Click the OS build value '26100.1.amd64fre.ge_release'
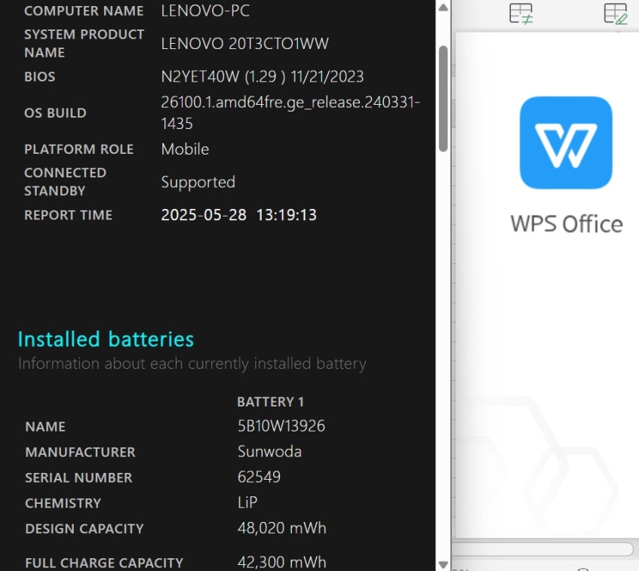The height and width of the screenshot is (571, 639). pyautogui.click(x=290, y=112)
